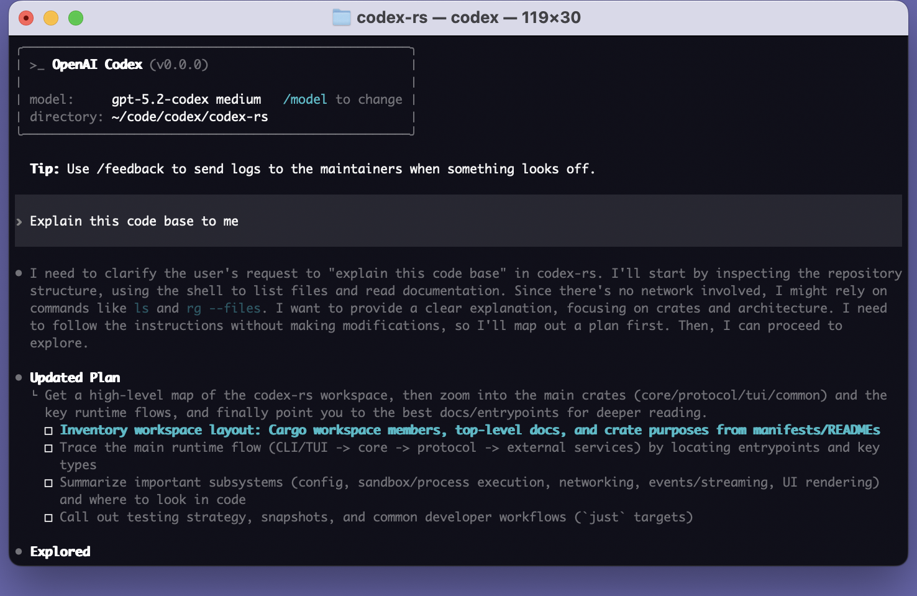Viewport: 917px width, 596px height.
Task: Click the 'directory:' label in the header box
Action: (x=67, y=117)
